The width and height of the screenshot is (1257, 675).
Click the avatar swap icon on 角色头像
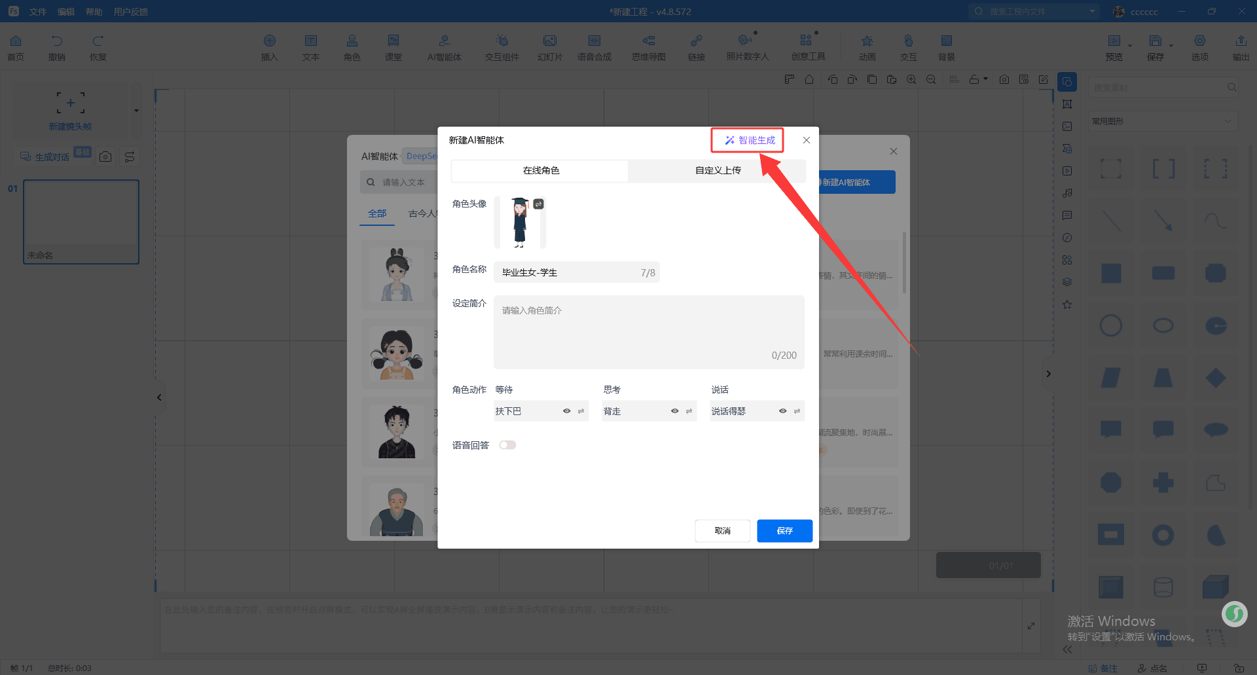coord(538,204)
